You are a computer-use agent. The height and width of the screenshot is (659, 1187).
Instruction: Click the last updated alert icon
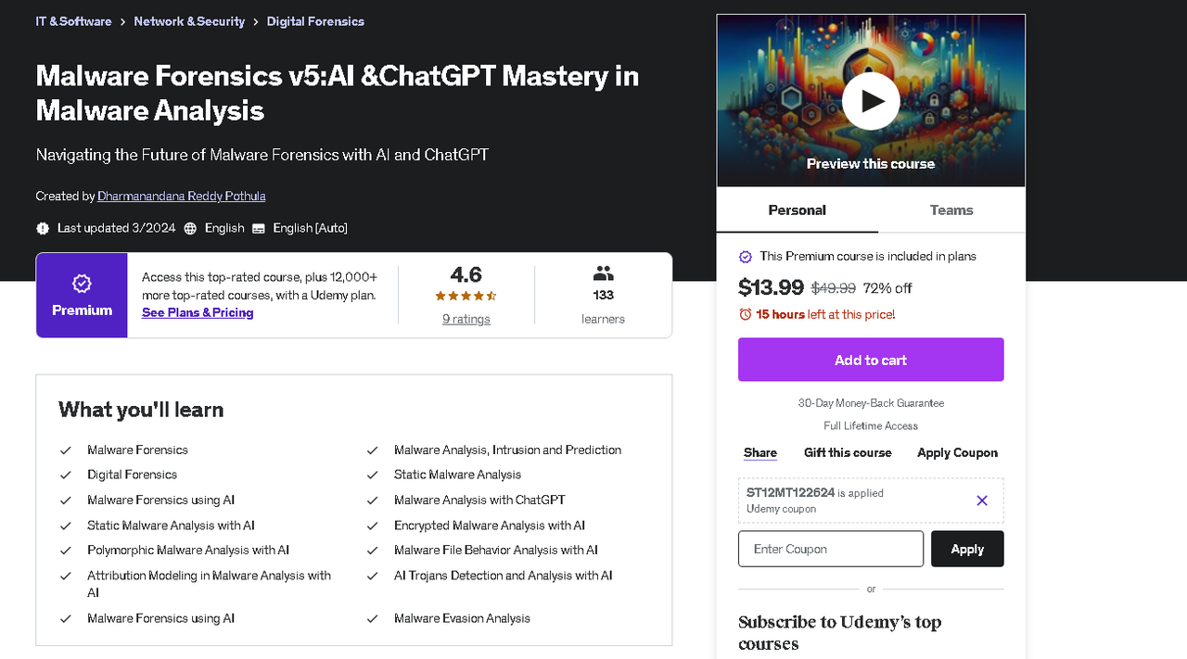pyautogui.click(x=43, y=228)
